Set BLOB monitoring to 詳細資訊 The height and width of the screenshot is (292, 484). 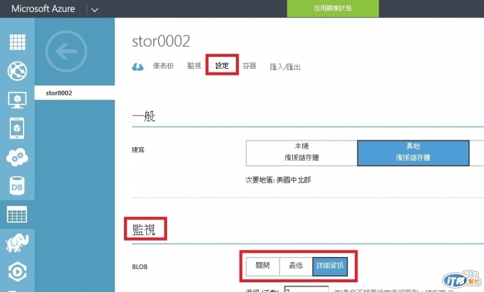click(330, 267)
